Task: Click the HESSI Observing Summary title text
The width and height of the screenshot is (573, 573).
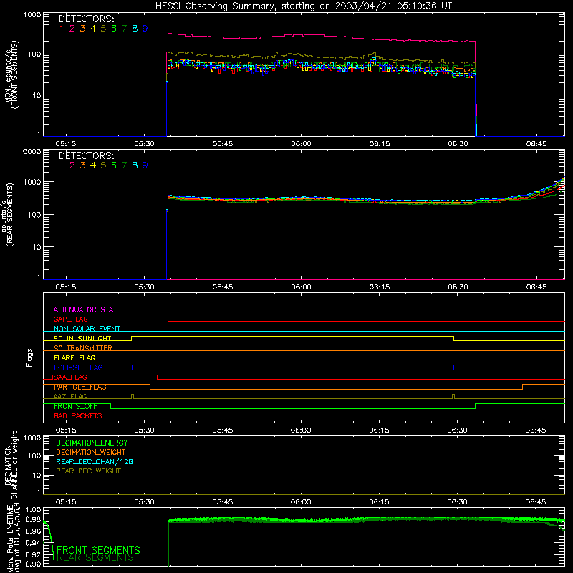Action: point(303,6)
